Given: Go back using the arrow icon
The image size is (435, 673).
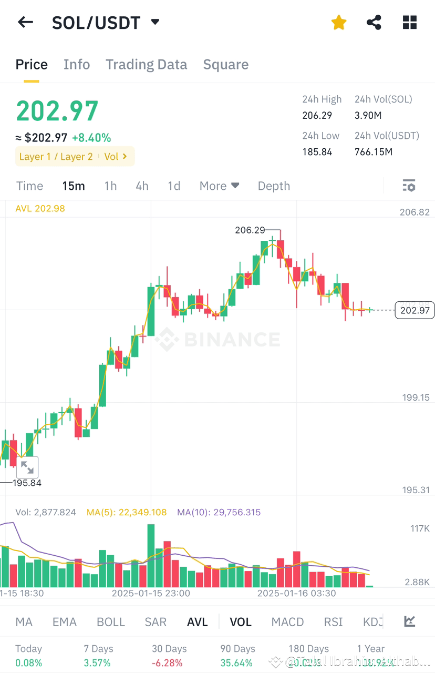Looking at the screenshot, I should point(25,22).
